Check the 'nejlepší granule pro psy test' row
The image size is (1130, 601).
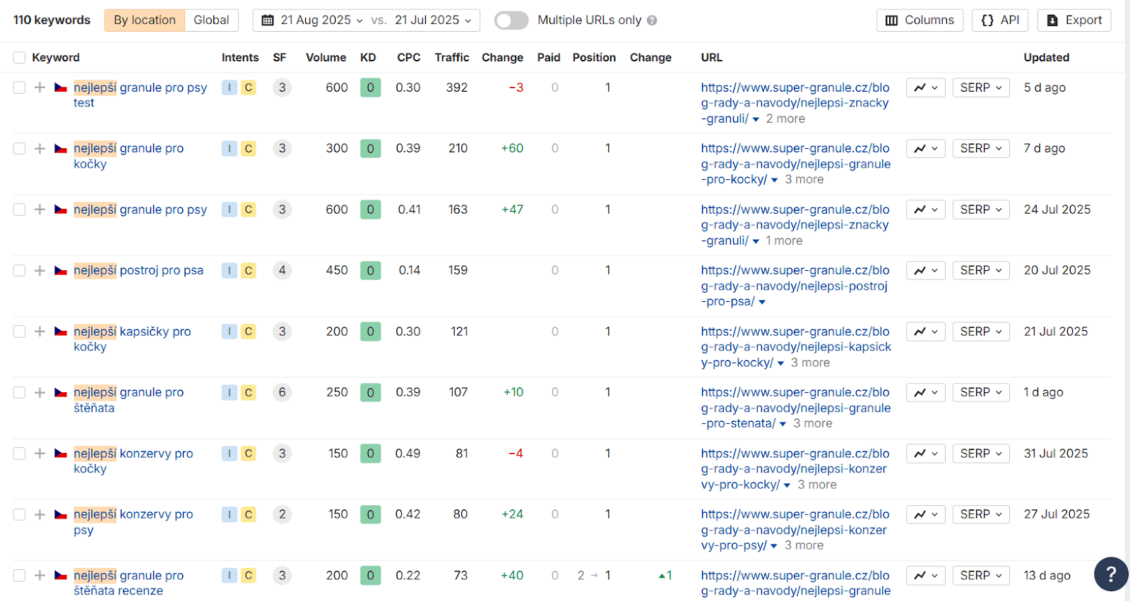click(x=19, y=87)
